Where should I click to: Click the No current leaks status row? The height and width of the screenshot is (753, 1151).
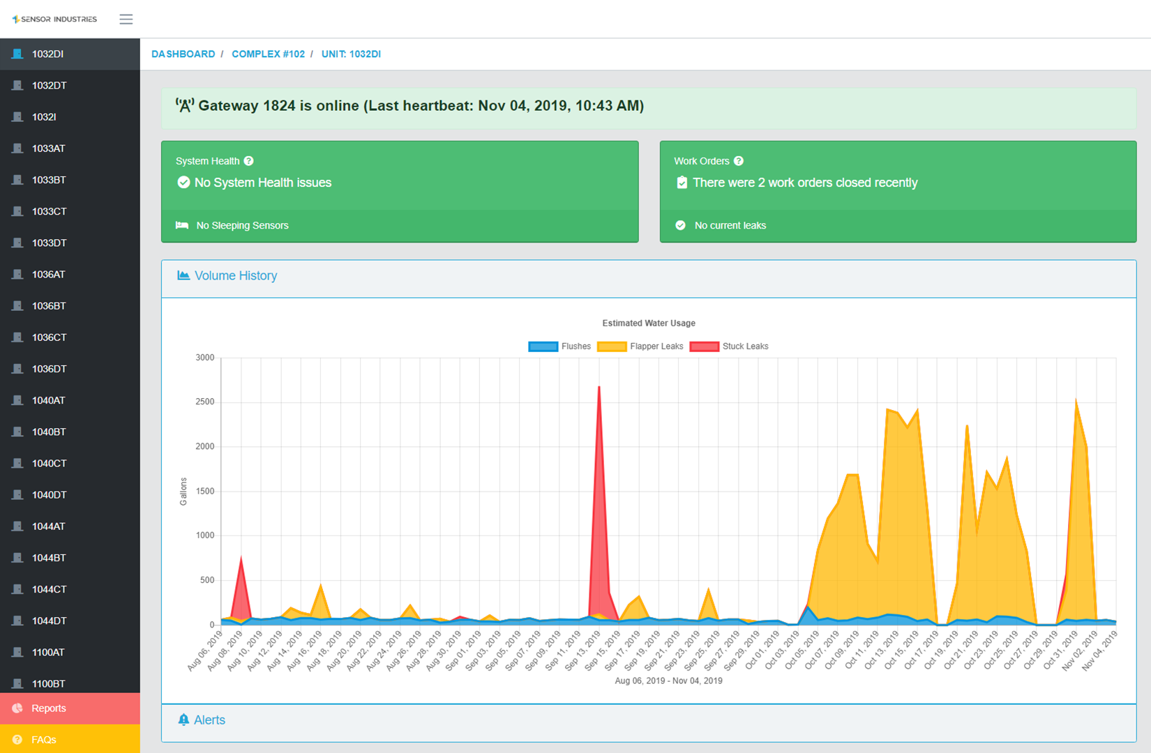pos(898,226)
